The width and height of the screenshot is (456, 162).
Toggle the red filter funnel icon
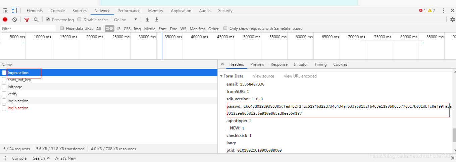(27, 20)
